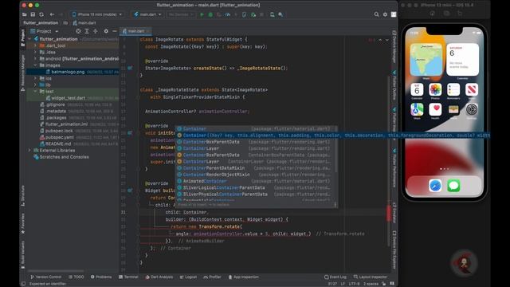The width and height of the screenshot is (510, 287).
Task: Open Safari in iPhone simulator dock
Action: coord(435,186)
